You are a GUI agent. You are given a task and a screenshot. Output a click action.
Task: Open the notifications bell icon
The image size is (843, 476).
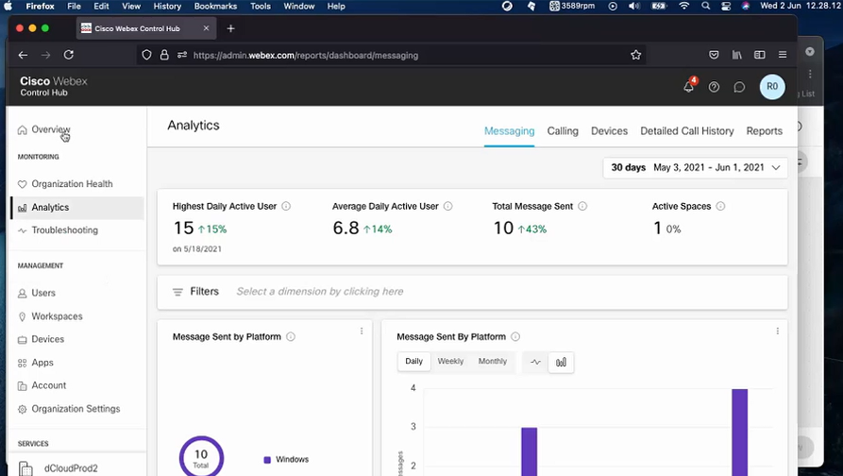point(689,87)
